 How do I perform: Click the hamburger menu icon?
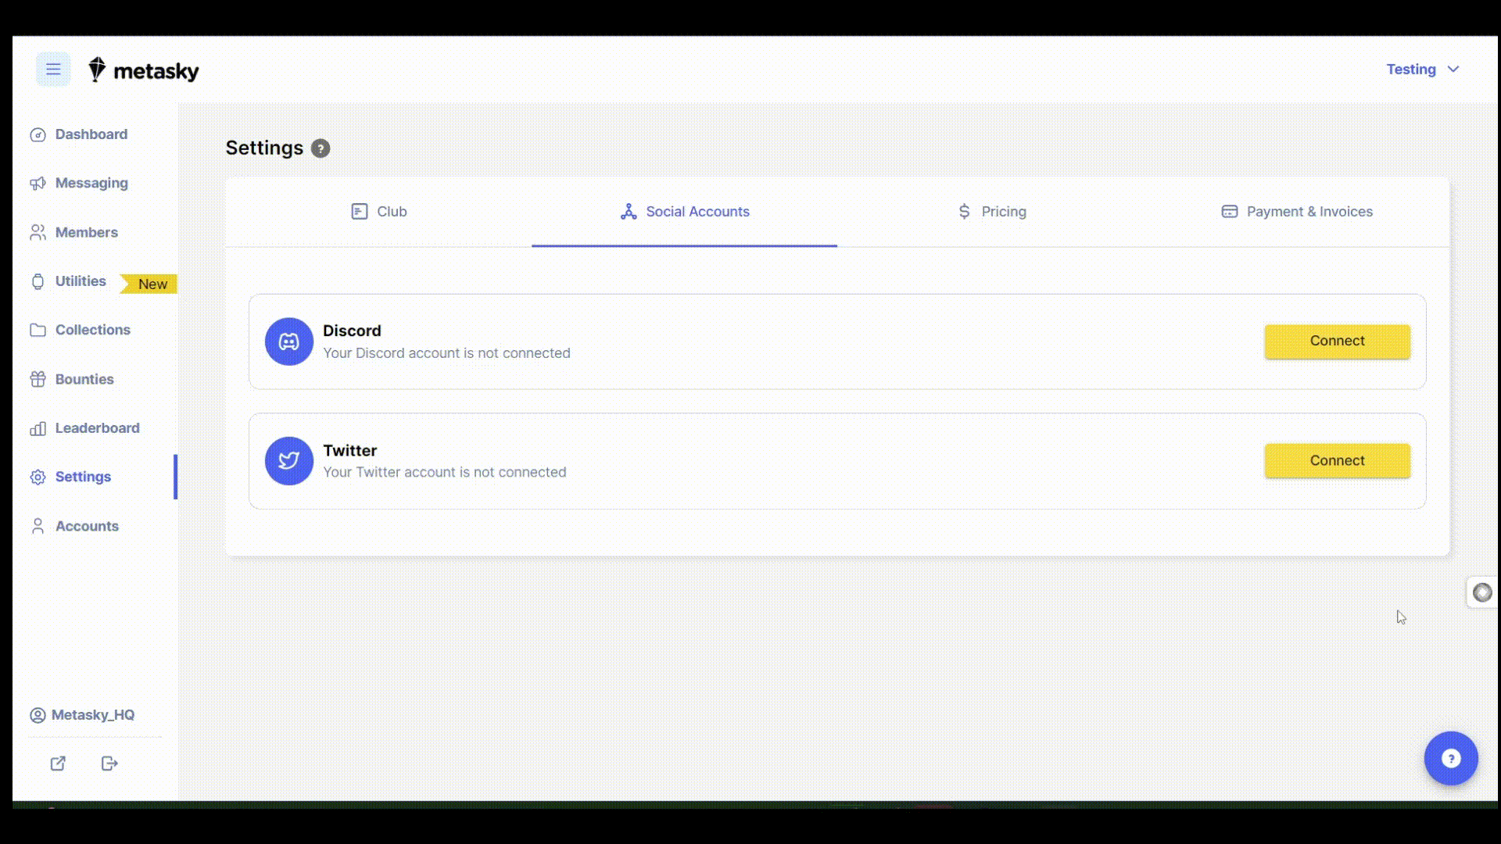click(x=53, y=70)
